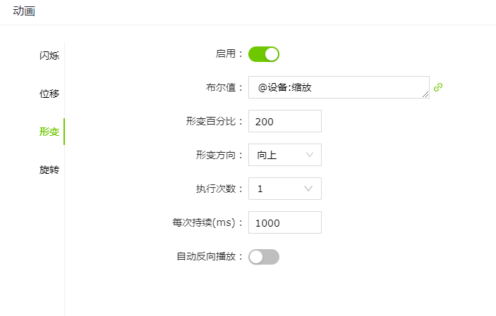Click the green link icon beside 布尔值

438,87
